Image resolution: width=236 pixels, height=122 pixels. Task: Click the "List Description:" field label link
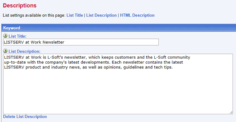(x=24, y=52)
